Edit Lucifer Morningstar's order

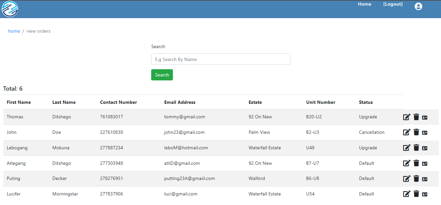tap(407, 194)
